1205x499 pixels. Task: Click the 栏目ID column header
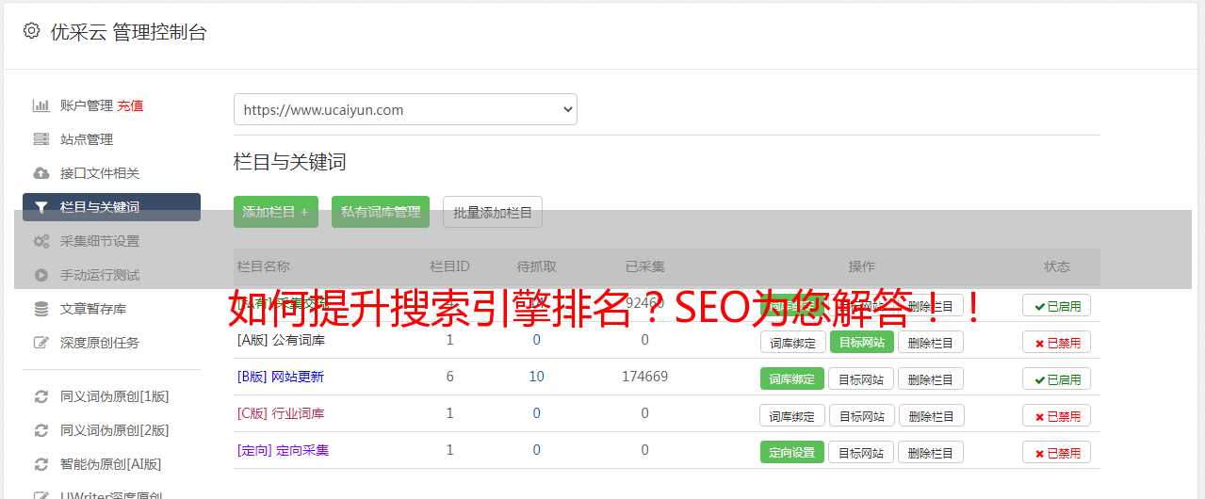(449, 266)
